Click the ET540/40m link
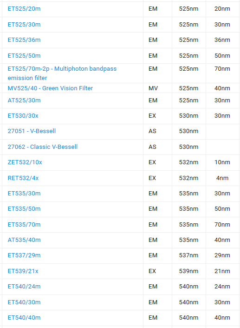This screenshot has width=240, height=328. click(x=24, y=318)
